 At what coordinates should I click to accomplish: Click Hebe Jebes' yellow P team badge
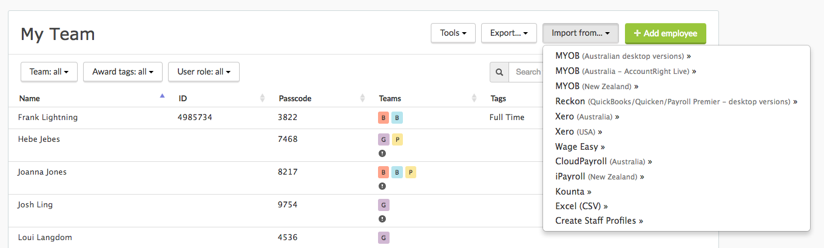(x=397, y=139)
